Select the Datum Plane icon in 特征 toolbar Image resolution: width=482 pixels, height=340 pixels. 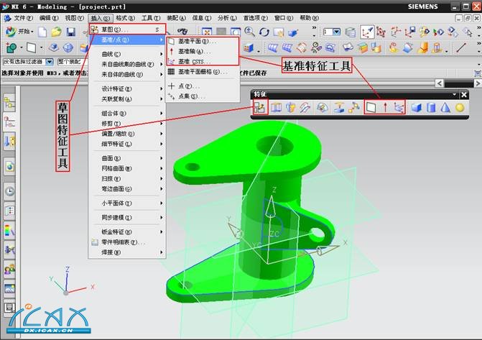coord(371,107)
